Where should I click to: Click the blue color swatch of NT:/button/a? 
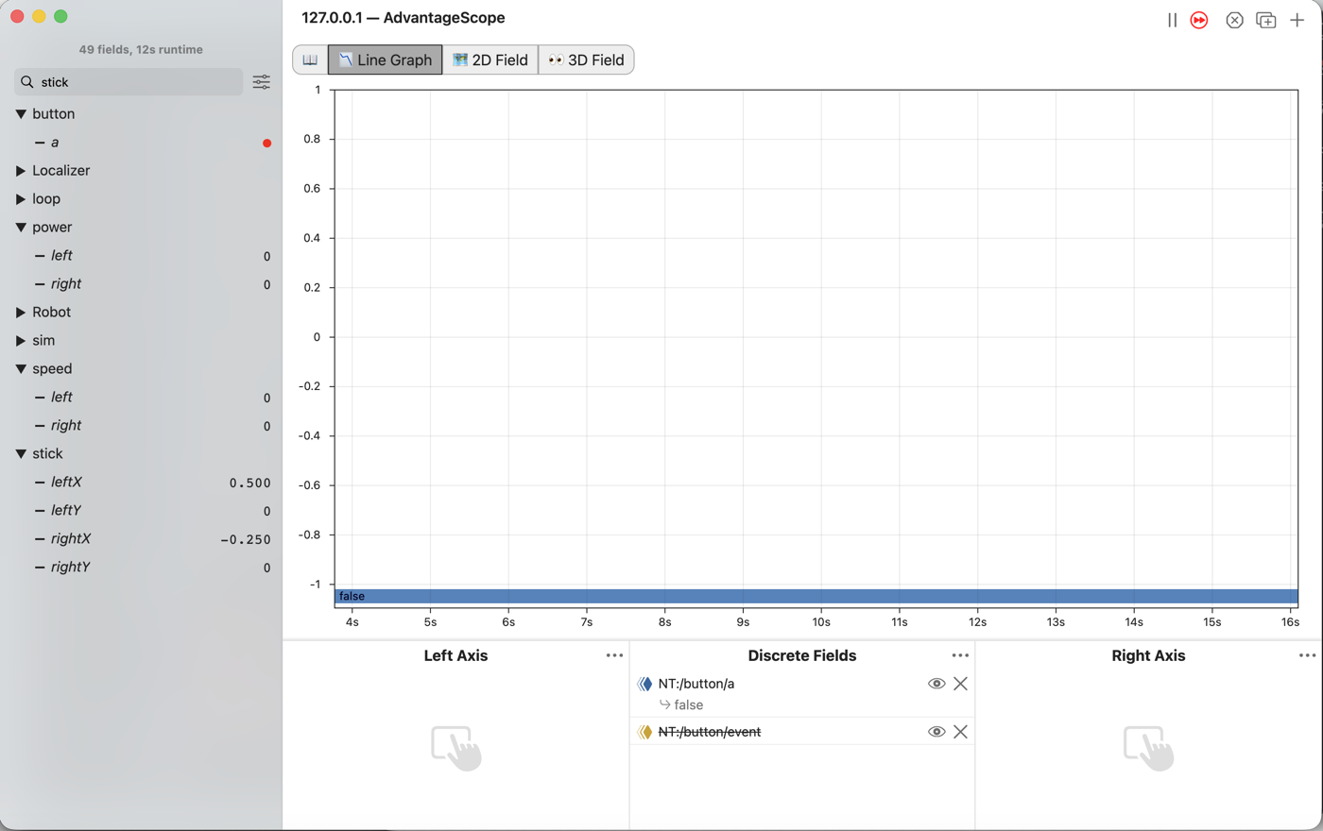[645, 684]
